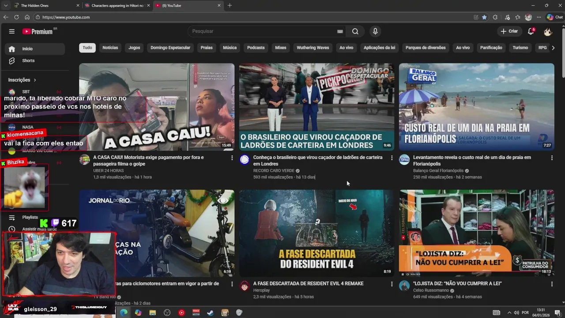Click the volume speaker tray icon

[516, 313]
